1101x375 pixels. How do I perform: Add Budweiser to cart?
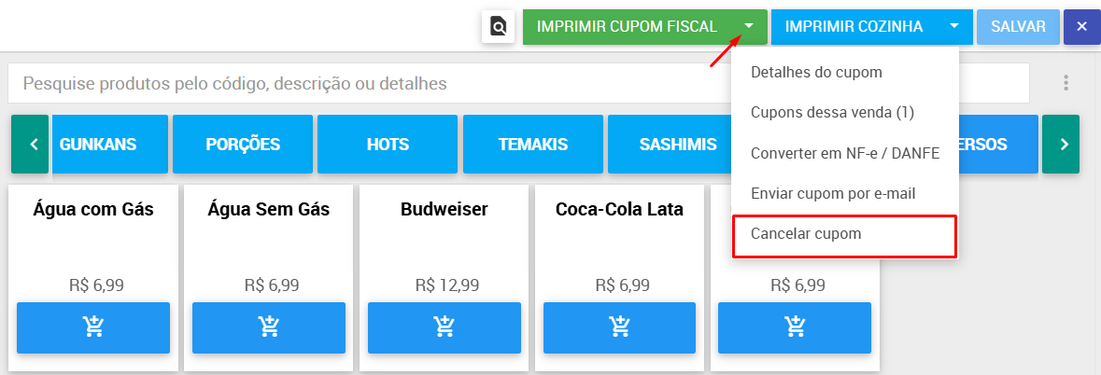445,327
